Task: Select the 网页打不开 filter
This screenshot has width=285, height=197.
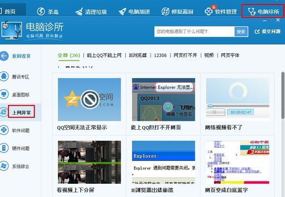Action: pyautogui.click(x=185, y=55)
